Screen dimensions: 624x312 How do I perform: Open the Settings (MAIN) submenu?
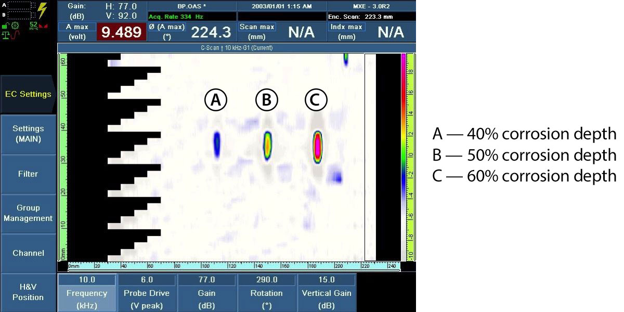(28, 134)
